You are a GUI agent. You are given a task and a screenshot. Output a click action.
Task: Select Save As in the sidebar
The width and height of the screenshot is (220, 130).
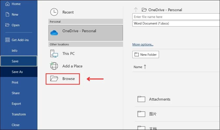coord(19,72)
